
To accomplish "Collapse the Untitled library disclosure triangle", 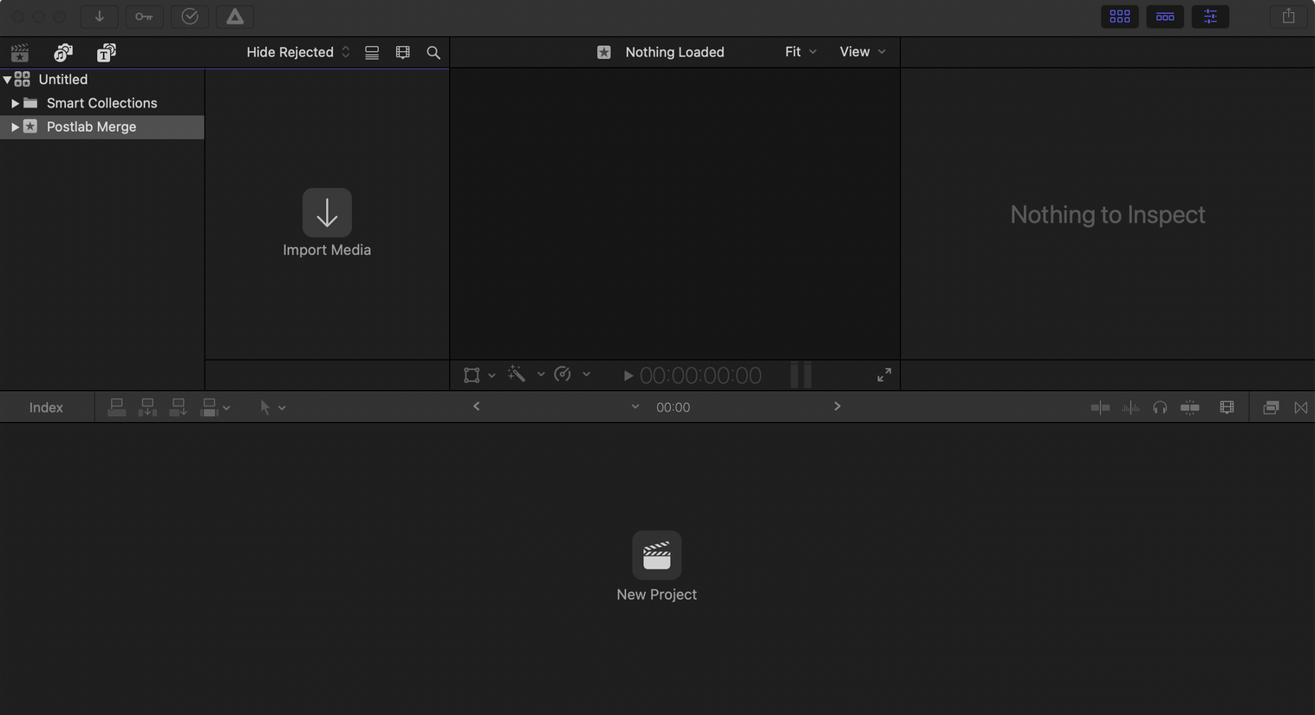I will [x=7, y=80].
